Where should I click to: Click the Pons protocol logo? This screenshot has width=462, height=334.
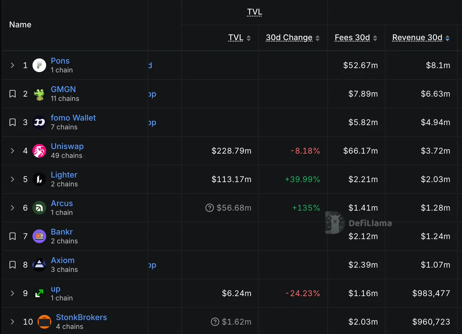tap(39, 65)
